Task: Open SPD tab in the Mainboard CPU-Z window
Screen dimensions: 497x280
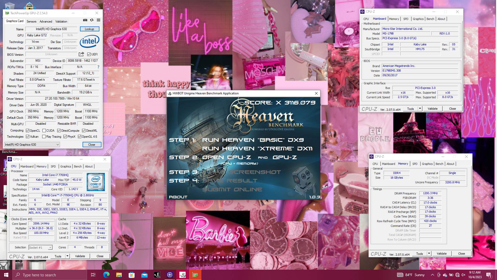Action: 406,19
